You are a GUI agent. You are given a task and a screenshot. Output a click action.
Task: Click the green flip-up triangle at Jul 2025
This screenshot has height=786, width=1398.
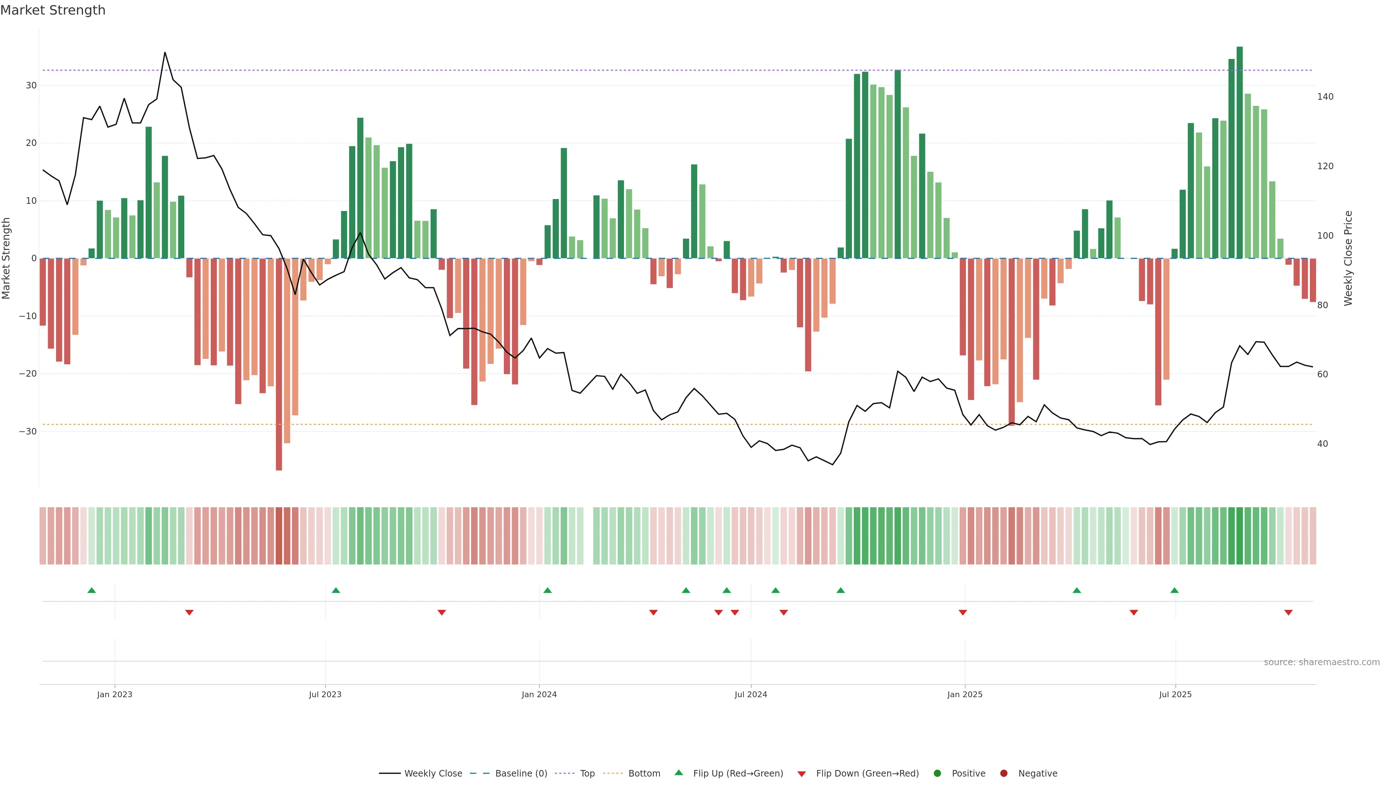pos(1174,590)
